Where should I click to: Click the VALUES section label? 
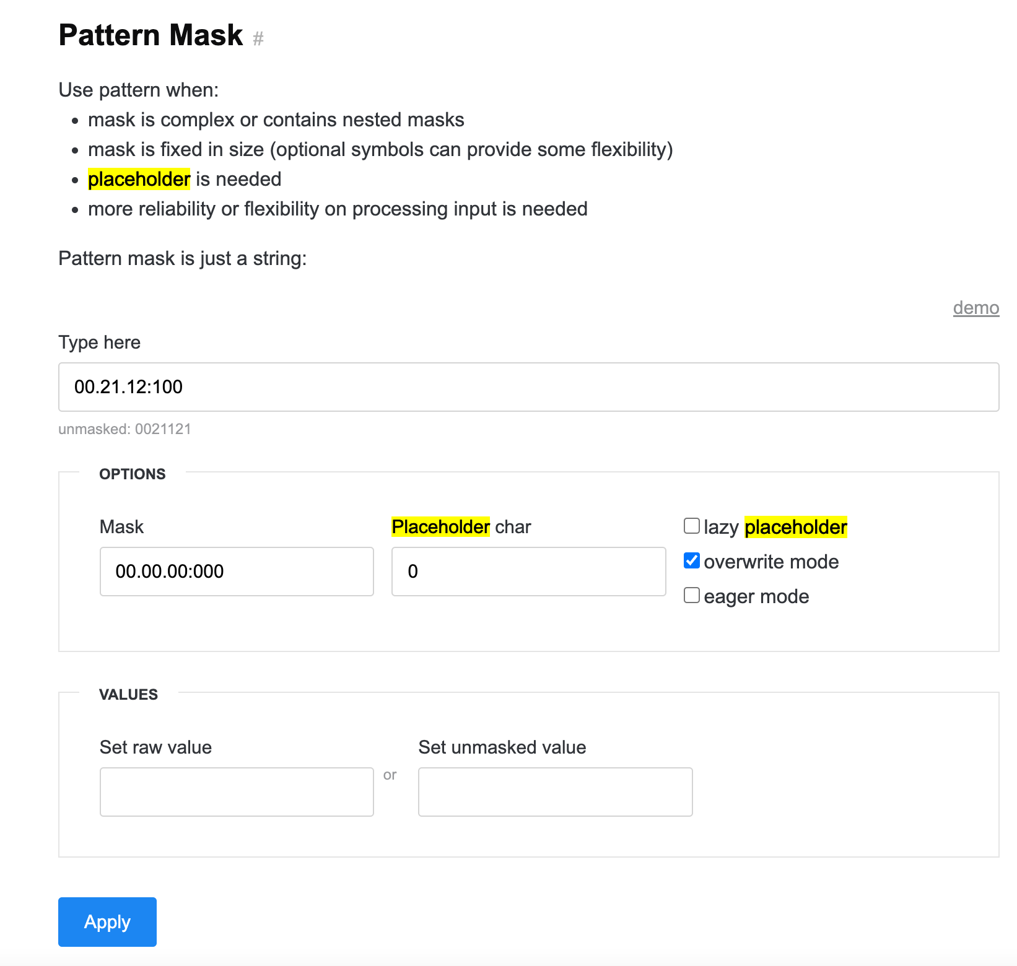tap(128, 694)
